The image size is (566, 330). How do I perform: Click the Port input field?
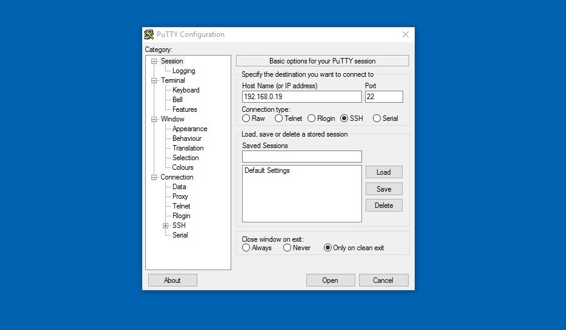click(x=384, y=97)
